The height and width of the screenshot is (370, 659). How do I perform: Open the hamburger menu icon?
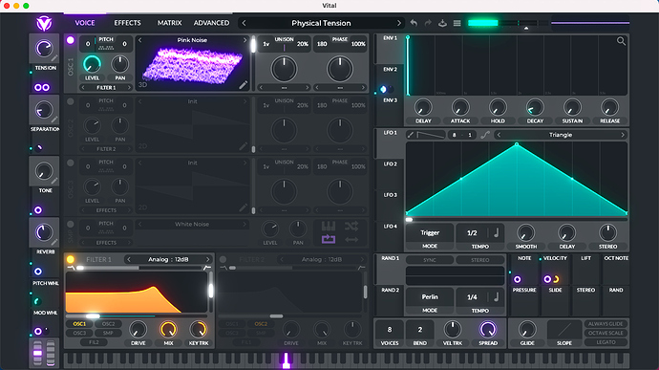(457, 23)
